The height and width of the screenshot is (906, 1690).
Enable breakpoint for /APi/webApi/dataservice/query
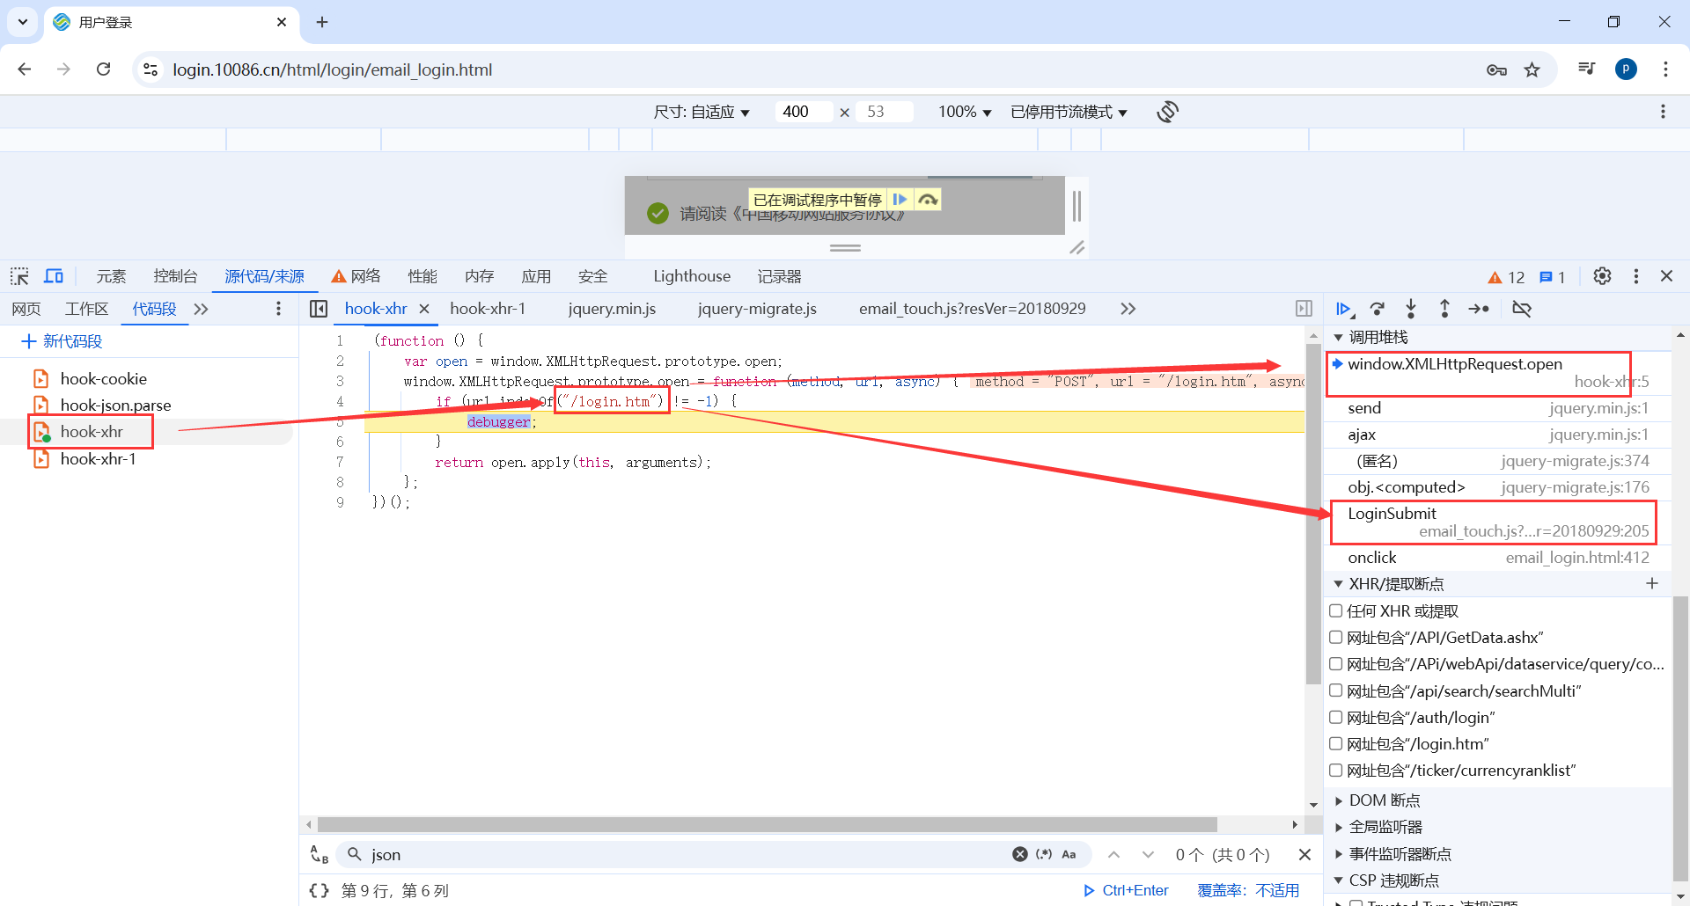coord(1336,663)
